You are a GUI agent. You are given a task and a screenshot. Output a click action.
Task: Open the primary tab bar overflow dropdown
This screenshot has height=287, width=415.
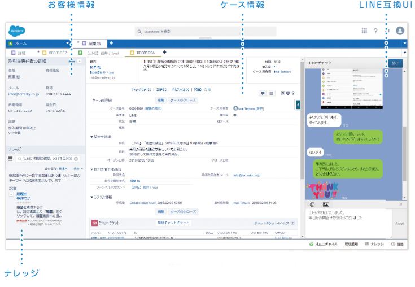[405, 43]
